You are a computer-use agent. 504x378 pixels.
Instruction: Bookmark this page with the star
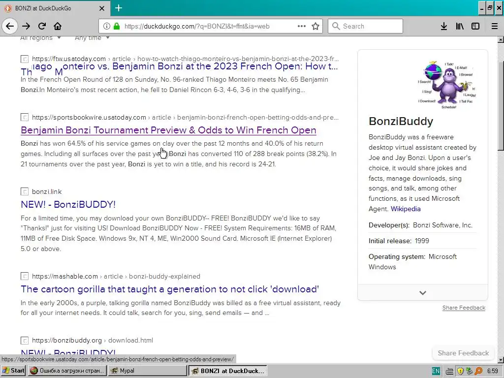[315, 26]
